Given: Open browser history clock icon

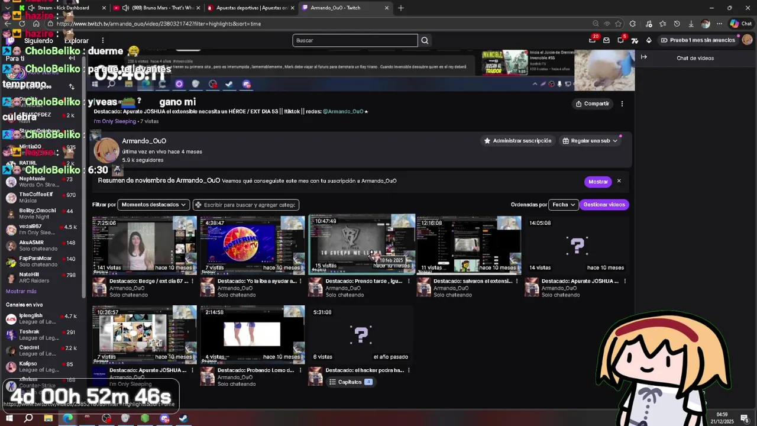Looking at the screenshot, I should (677, 24).
